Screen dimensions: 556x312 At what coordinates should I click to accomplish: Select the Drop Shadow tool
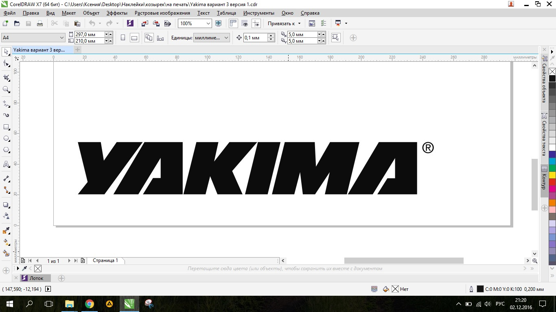click(x=7, y=205)
